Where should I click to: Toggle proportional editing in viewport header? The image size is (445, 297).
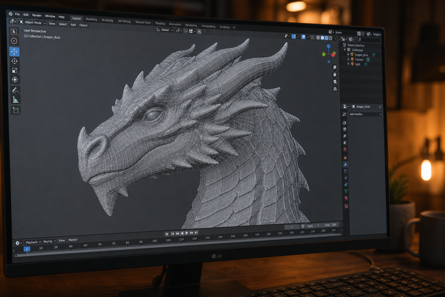(199, 32)
